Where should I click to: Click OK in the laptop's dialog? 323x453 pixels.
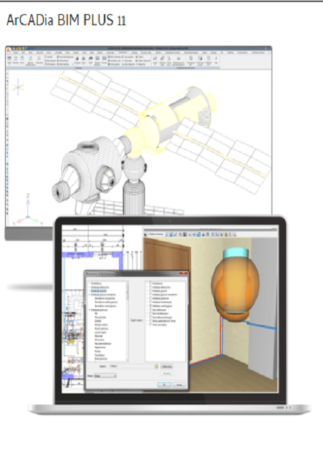(164, 385)
